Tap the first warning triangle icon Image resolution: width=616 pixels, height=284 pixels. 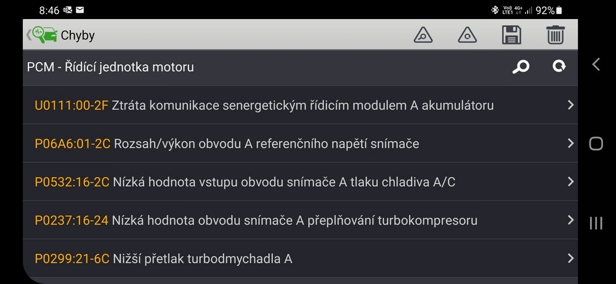point(423,35)
